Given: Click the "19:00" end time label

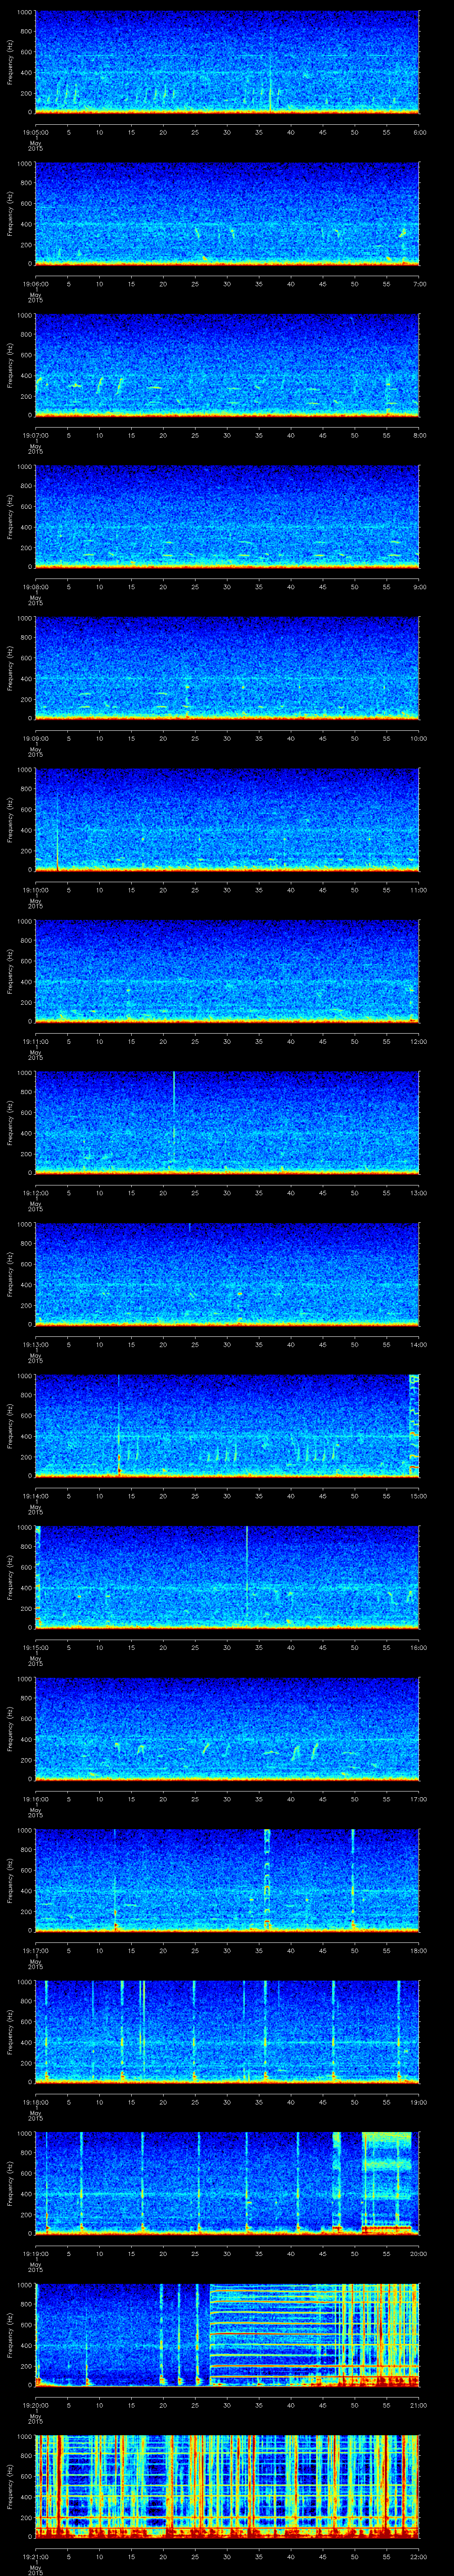Looking at the screenshot, I should click(x=418, y=2102).
